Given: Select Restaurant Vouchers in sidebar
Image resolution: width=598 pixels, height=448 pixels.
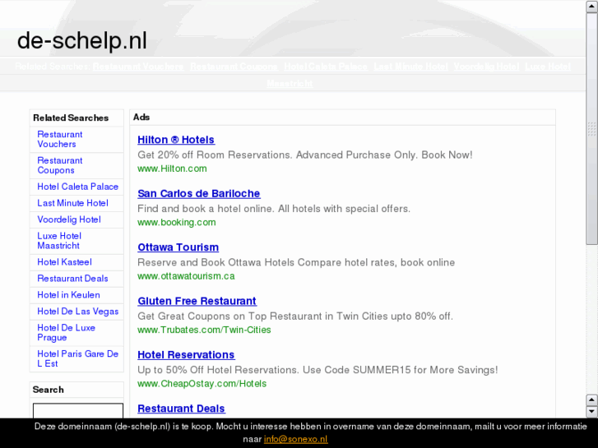Looking at the screenshot, I should [x=60, y=140].
